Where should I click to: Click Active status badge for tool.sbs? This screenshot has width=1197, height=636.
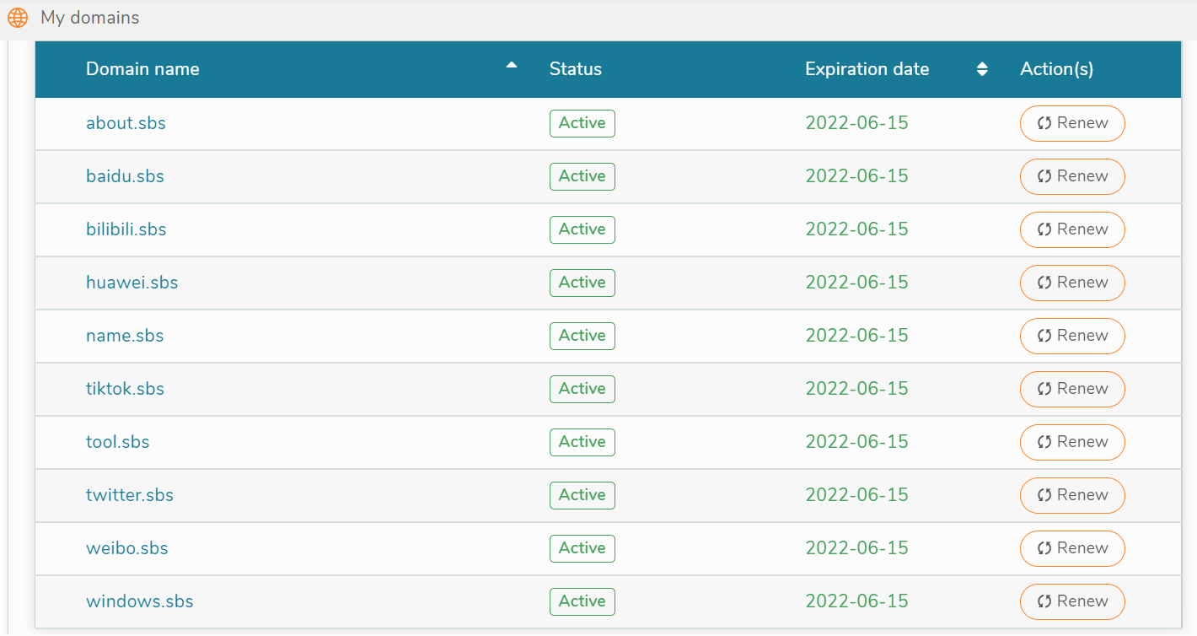tap(582, 442)
